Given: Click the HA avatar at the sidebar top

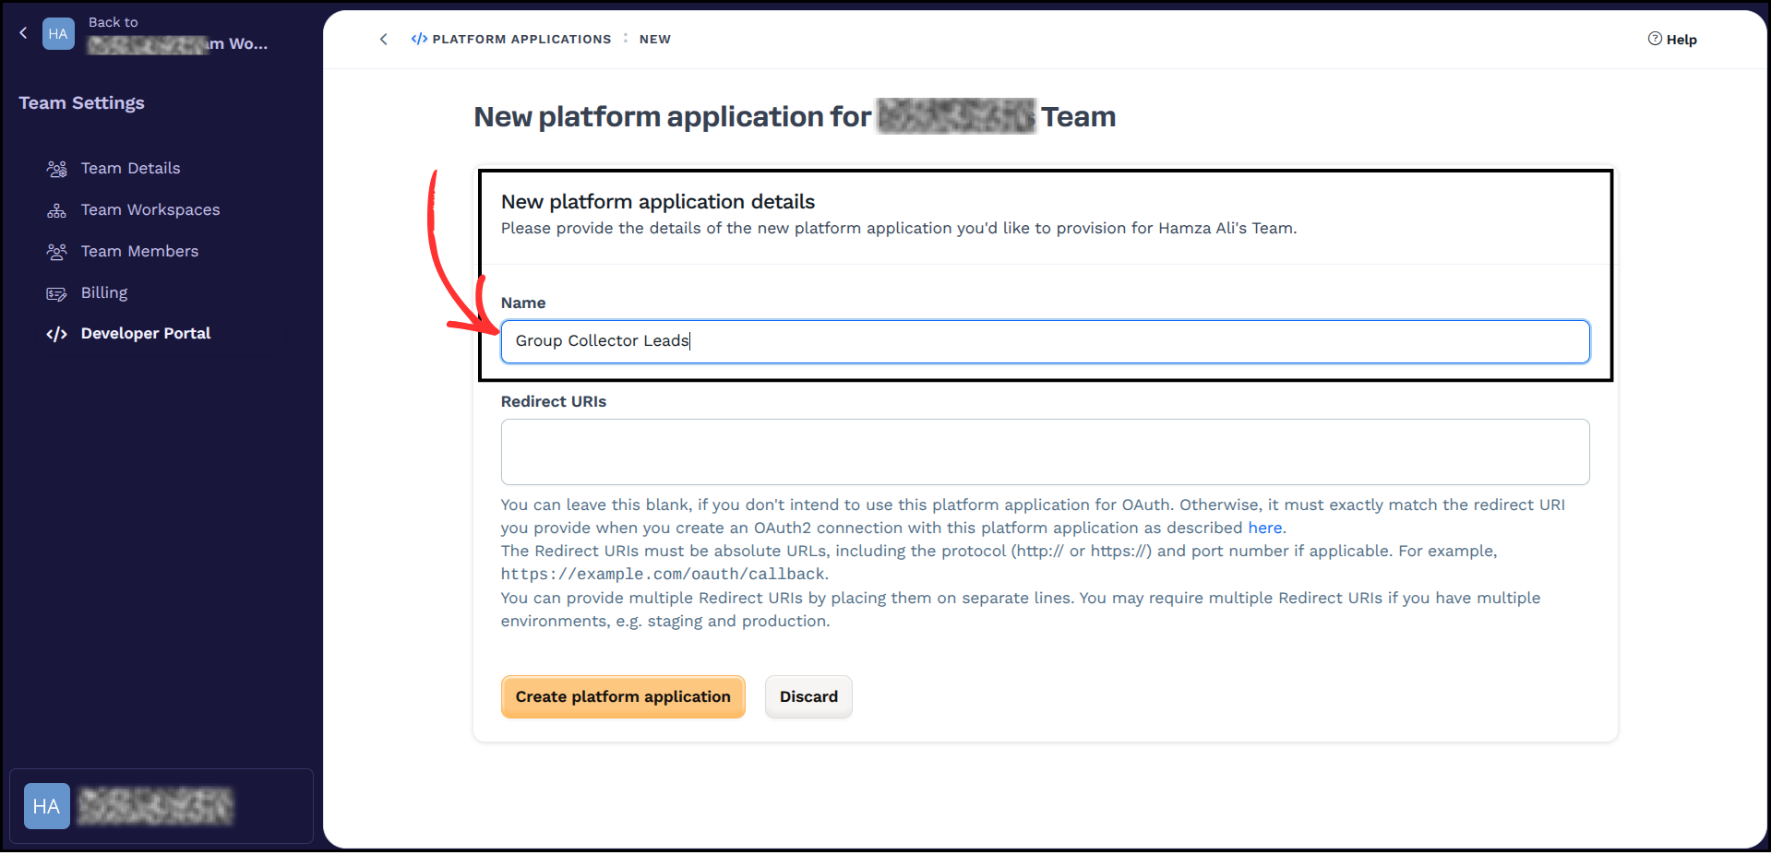Looking at the screenshot, I should pyautogui.click(x=58, y=33).
